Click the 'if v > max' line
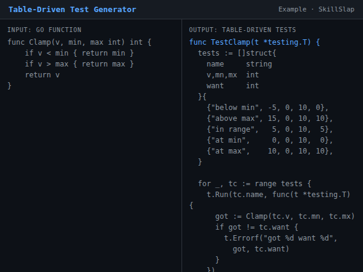The width and height of the screenshot is (363, 272). point(79,64)
